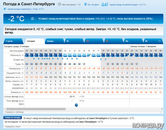Click the За последние 12 часов news line

pyautogui.click(x=54, y=122)
